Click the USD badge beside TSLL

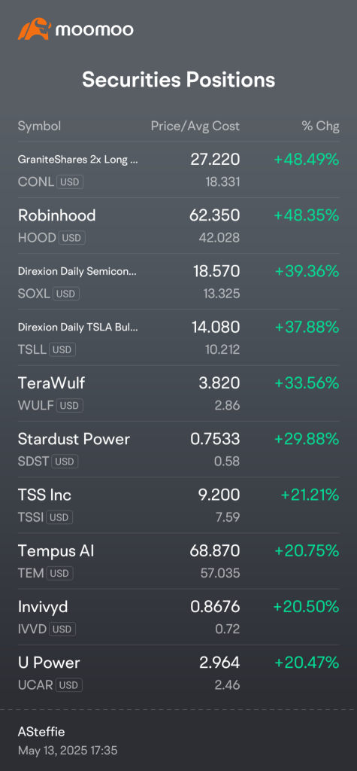click(x=62, y=349)
